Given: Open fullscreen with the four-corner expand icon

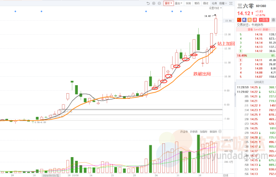Looking at the screenshot, I should point(231,3).
